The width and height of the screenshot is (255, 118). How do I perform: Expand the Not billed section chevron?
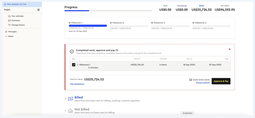click(65, 111)
